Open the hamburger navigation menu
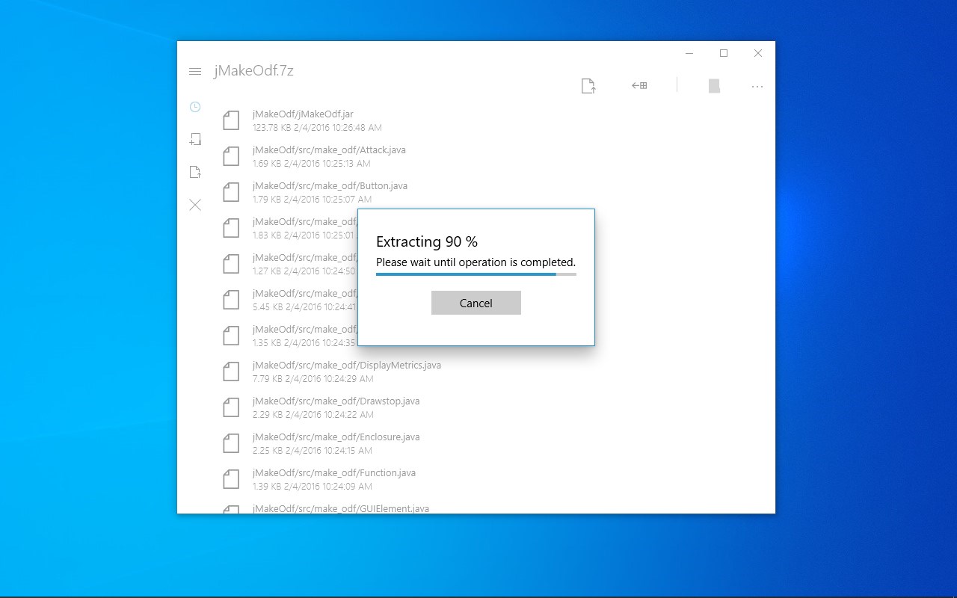The image size is (957, 598). [195, 72]
